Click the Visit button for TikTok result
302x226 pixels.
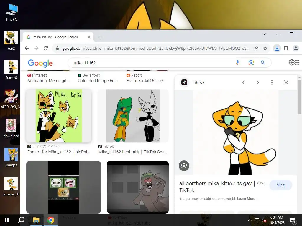pos(281,185)
